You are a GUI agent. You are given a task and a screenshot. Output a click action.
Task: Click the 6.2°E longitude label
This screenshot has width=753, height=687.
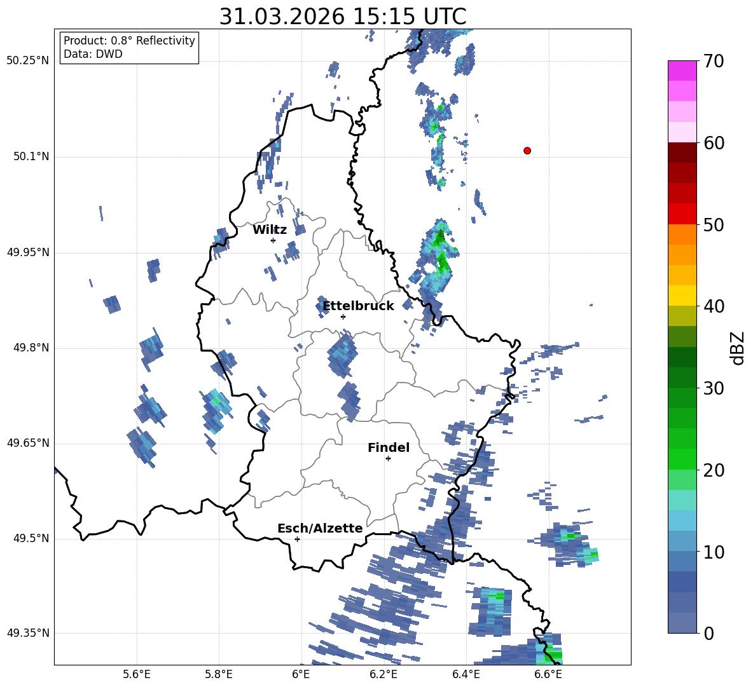point(383,674)
